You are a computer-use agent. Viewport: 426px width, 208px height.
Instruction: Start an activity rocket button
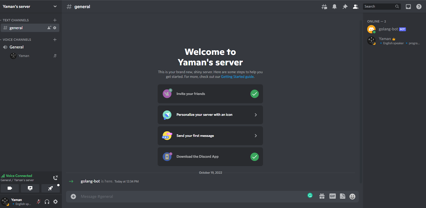[x=50, y=188]
